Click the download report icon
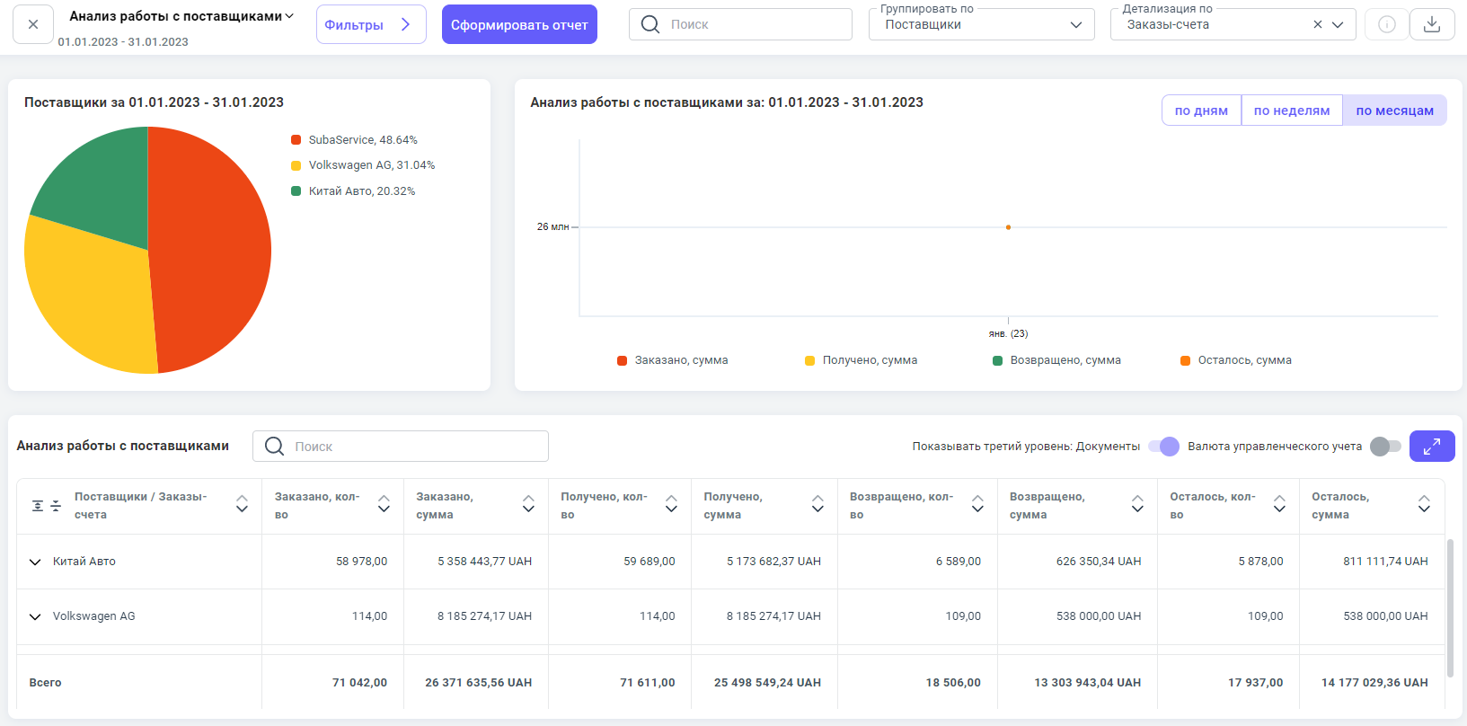 click(1432, 24)
